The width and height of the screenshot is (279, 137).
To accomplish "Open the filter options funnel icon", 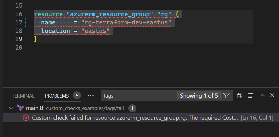I will tap(226, 96).
